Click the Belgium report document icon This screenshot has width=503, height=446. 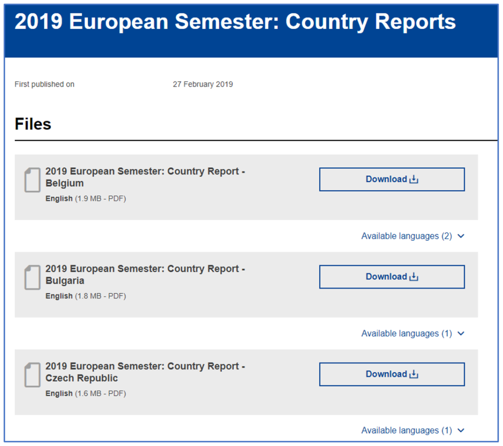pos(32,180)
